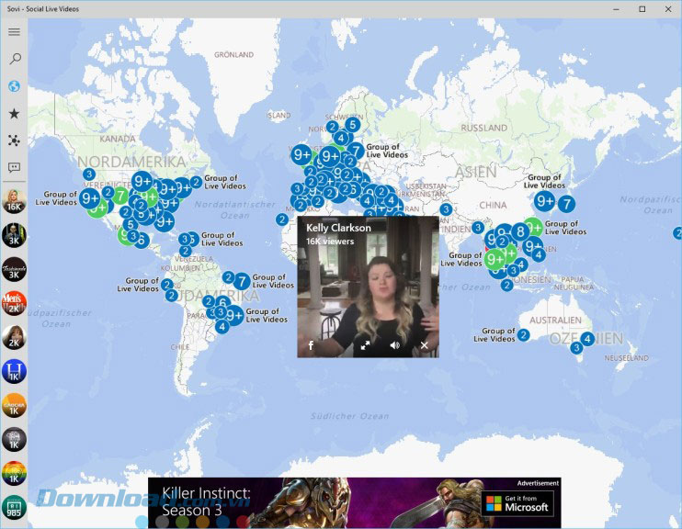Click the 4 marker in southern Brazil

tap(222, 326)
